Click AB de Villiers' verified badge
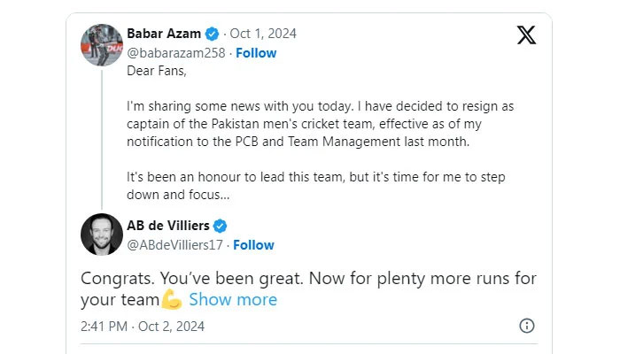 click(x=221, y=225)
